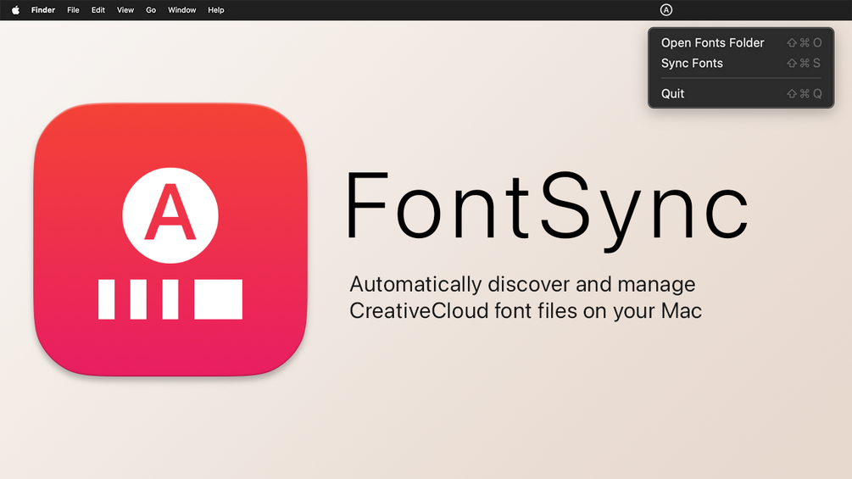Choose Quit from the dropdown menu
Viewport: 852px width, 479px height.
[741, 93]
